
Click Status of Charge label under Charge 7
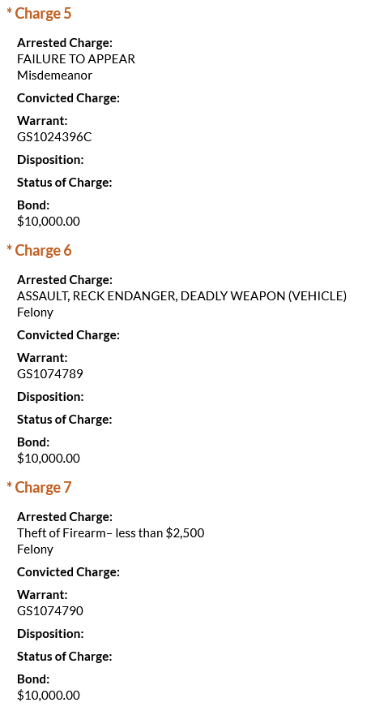(x=64, y=656)
